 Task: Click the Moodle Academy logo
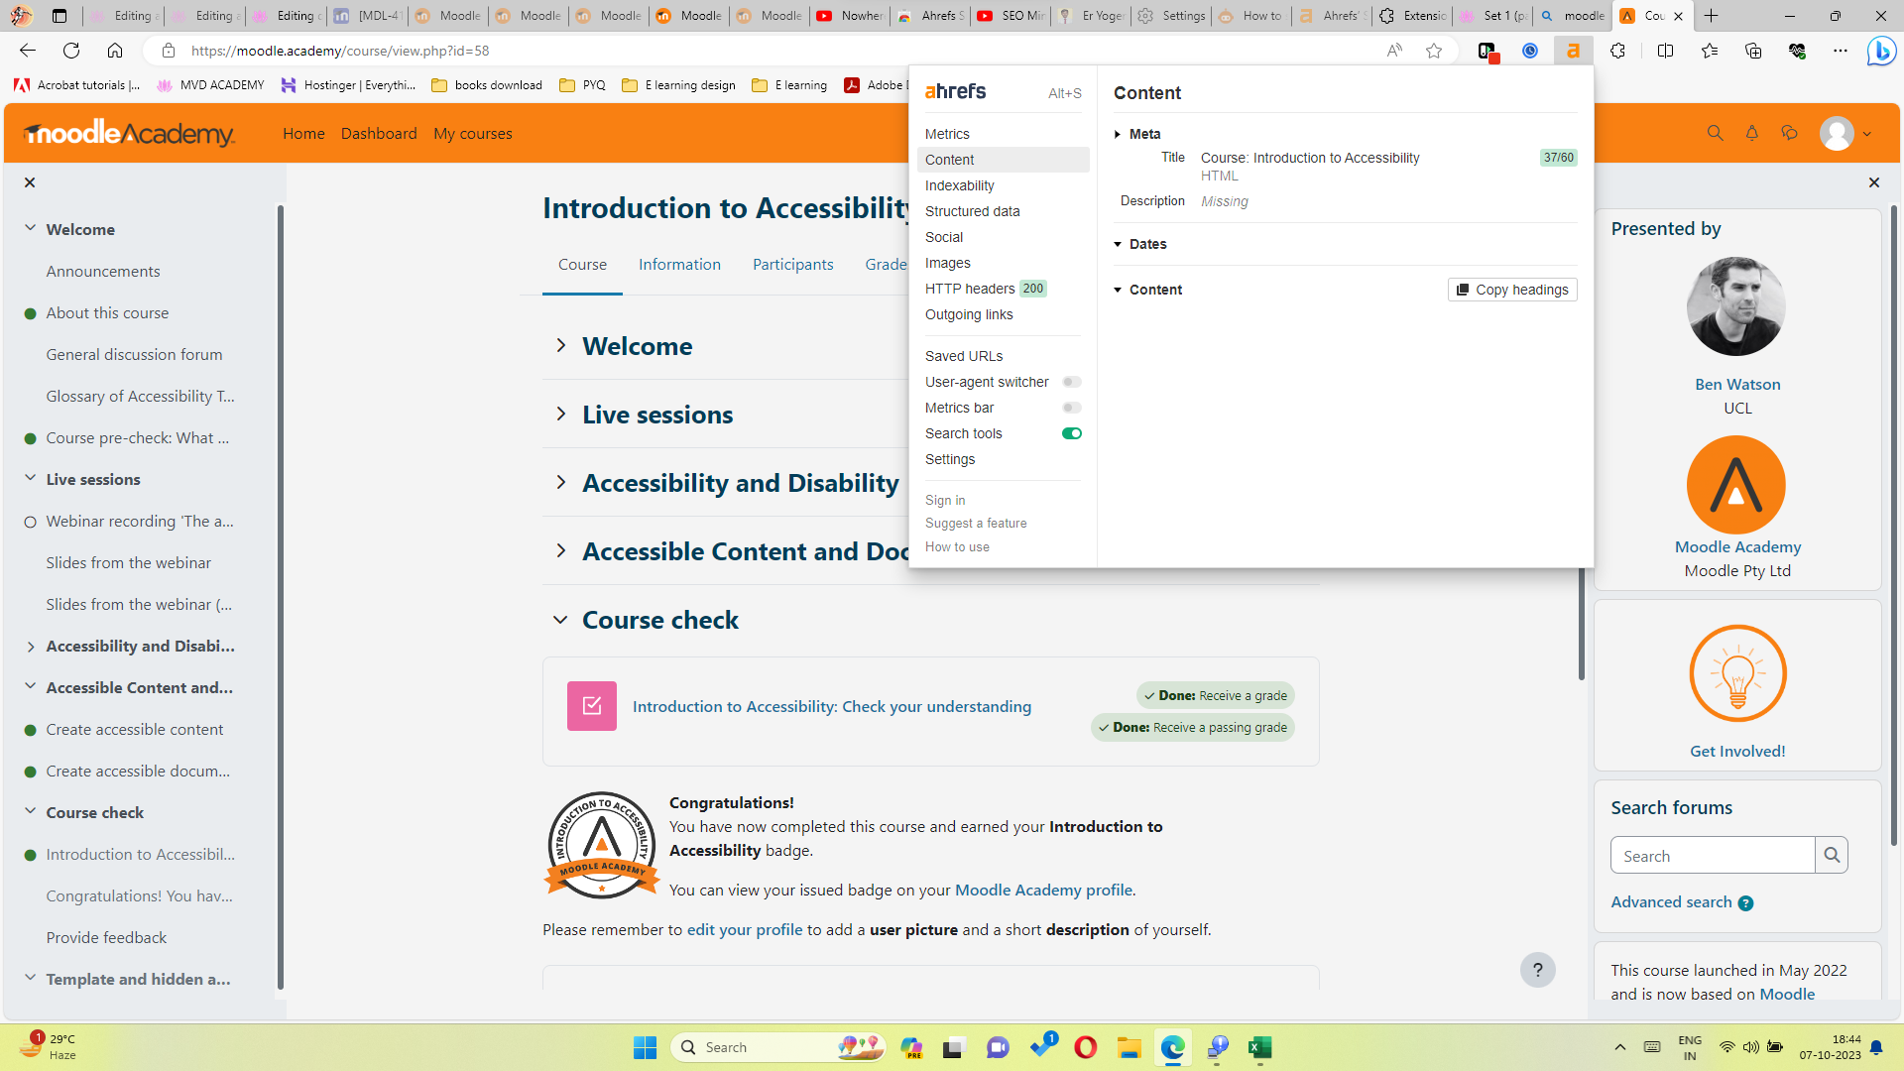129,133
